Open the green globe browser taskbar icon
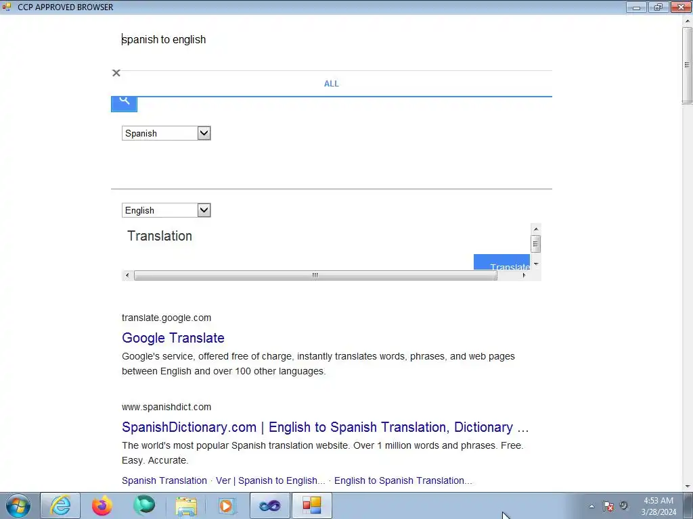Viewport: 693px width, 519px height. click(x=144, y=505)
